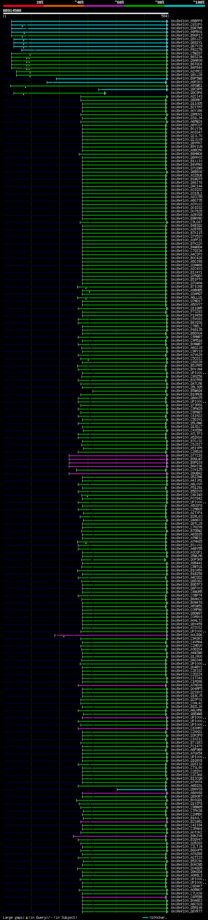Screen dimensions: 208x920
Task: Click the orange ~40% identity legend segment
Action: [64, 6]
